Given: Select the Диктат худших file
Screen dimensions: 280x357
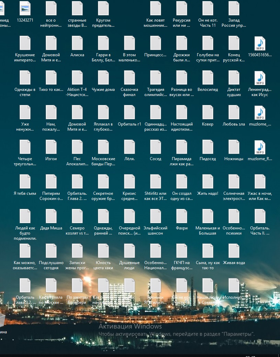Looking at the screenshot, I should pyautogui.click(x=234, y=78).
